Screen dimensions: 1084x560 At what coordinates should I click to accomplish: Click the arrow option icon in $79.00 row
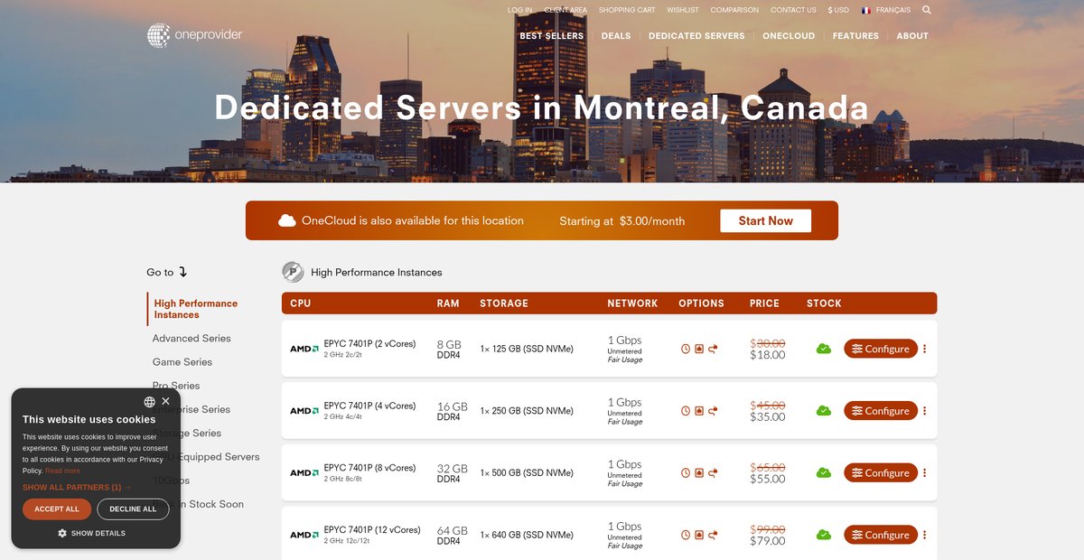[x=713, y=535]
